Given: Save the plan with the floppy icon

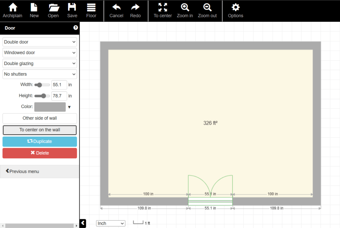Looking at the screenshot, I should point(72,8).
